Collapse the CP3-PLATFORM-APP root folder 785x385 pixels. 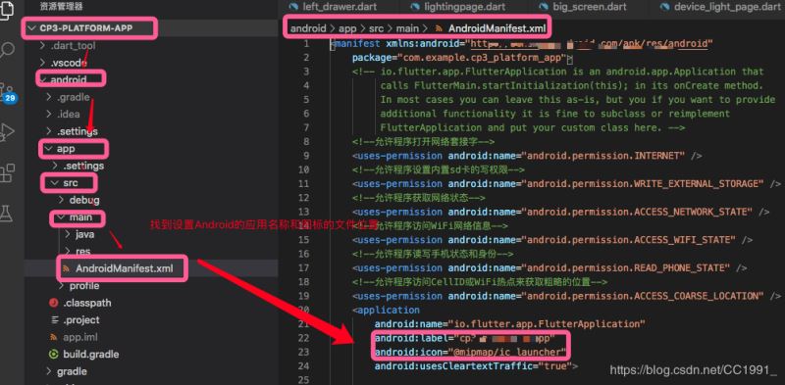pyautogui.click(x=32, y=28)
